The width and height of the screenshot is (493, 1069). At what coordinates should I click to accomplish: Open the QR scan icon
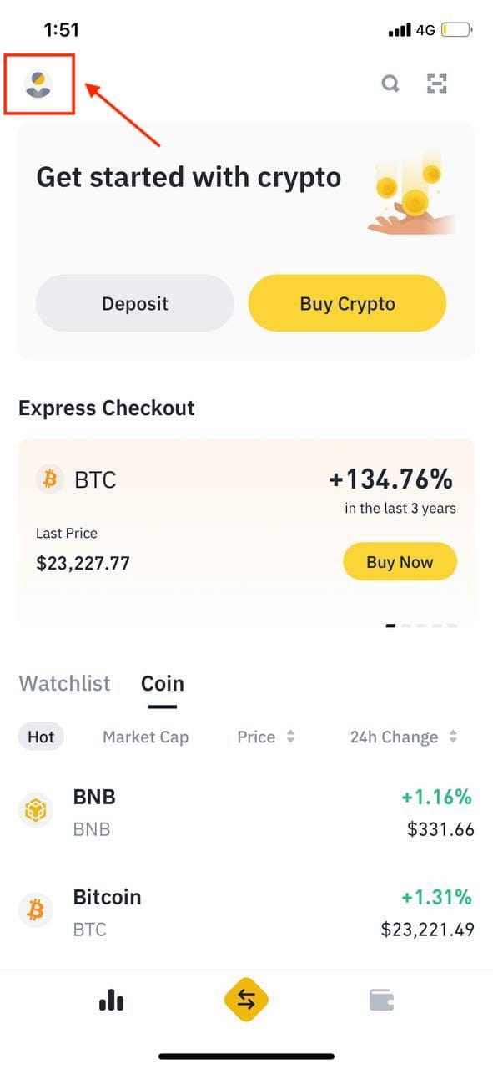point(437,84)
